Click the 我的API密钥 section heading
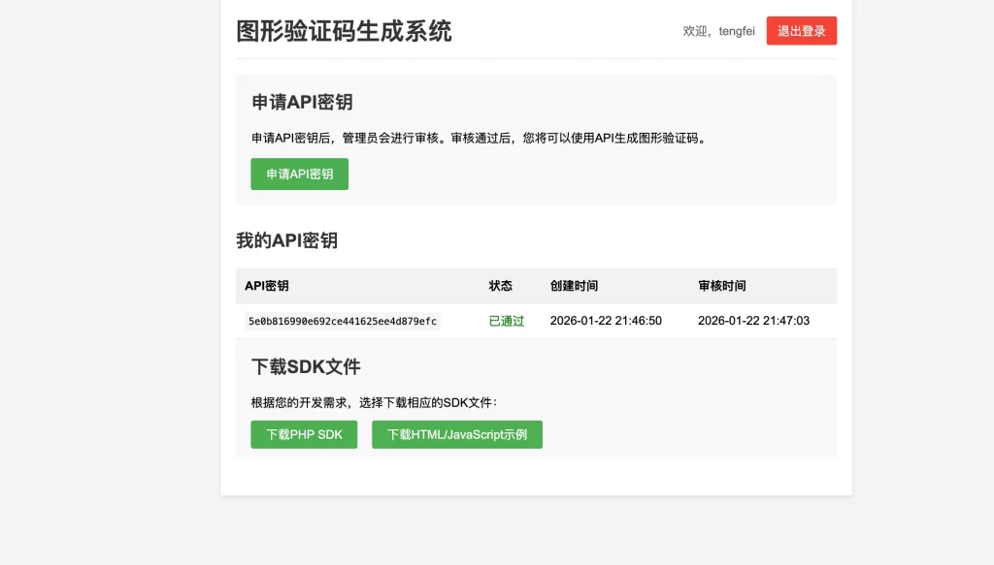 (285, 240)
